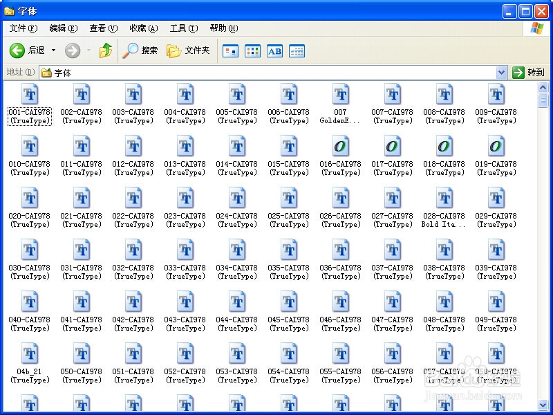Select the 009-CAI978 font icon

pyautogui.click(x=496, y=94)
